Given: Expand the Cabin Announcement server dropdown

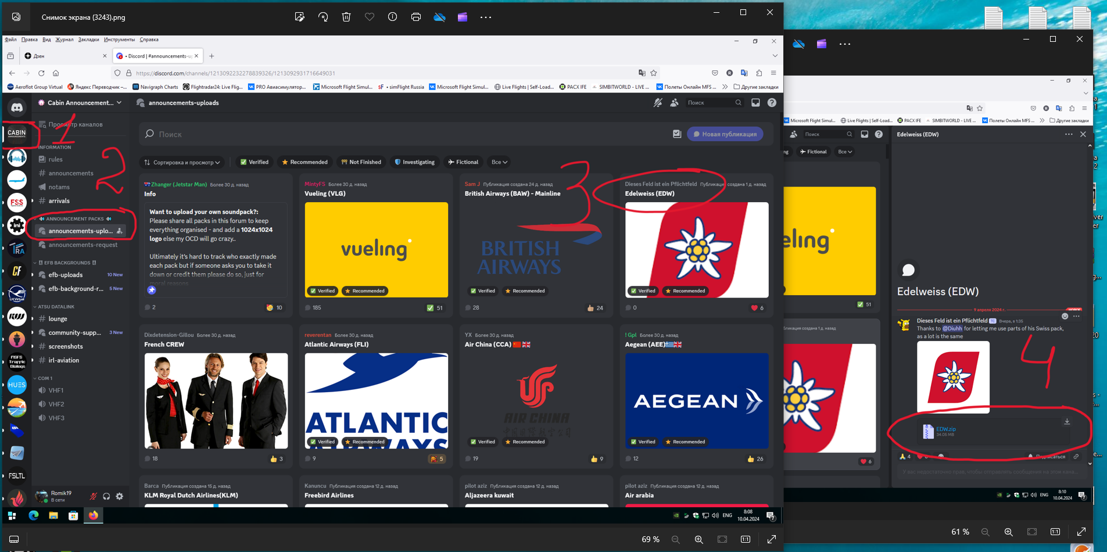Looking at the screenshot, I should pos(80,103).
